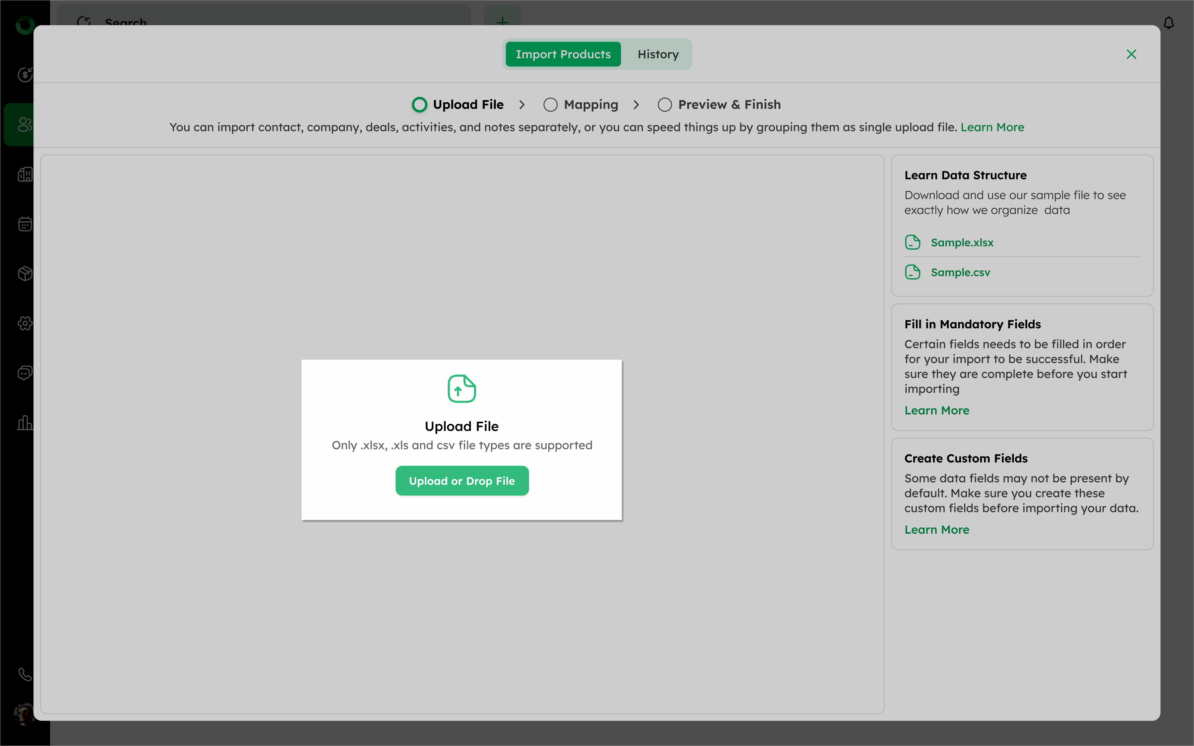This screenshot has width=1194, height=746.
Task: Click the notification bell icon
Action: [1168, 23]
